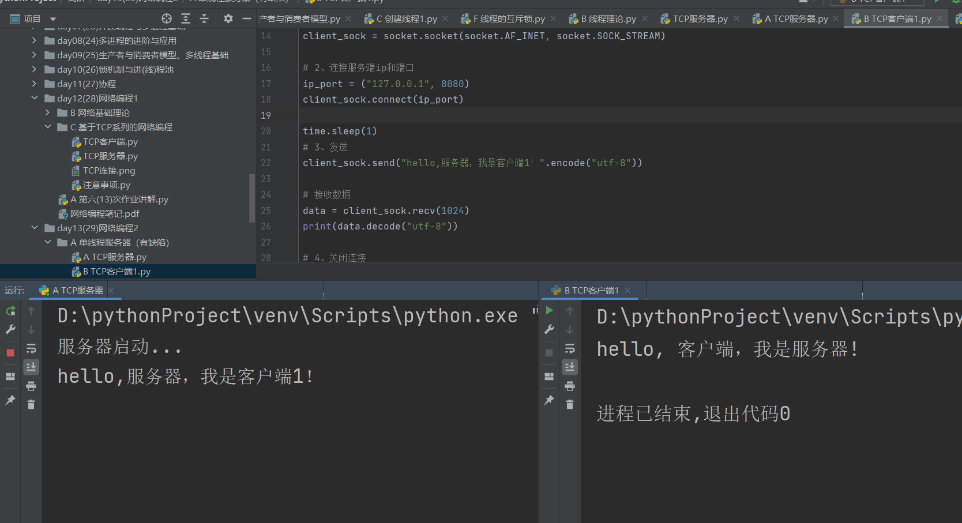This screenshot has height=523, width=962.
Task: Pin the A TCP服务器 run tab
Action: pos(10,400)
